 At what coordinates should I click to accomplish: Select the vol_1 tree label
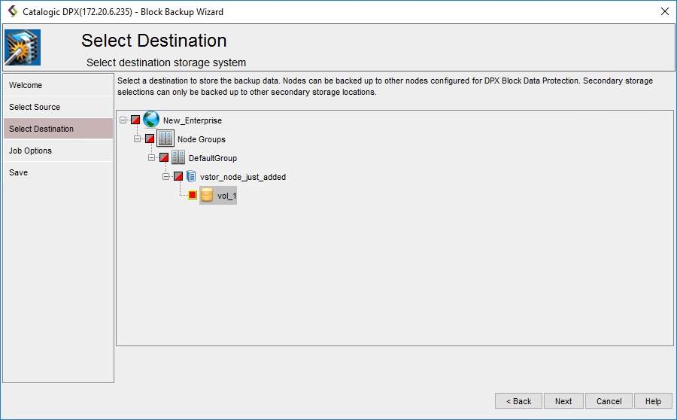226,196
